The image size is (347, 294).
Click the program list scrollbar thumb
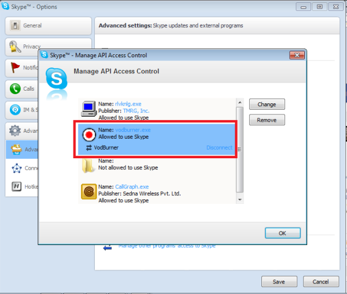[239, 150]
